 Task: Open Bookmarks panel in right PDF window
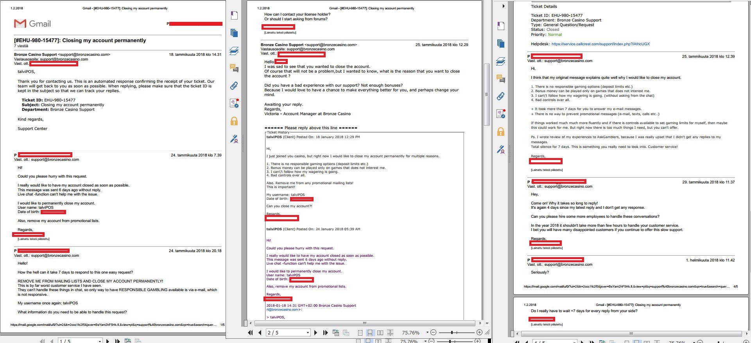coord(500,26)
